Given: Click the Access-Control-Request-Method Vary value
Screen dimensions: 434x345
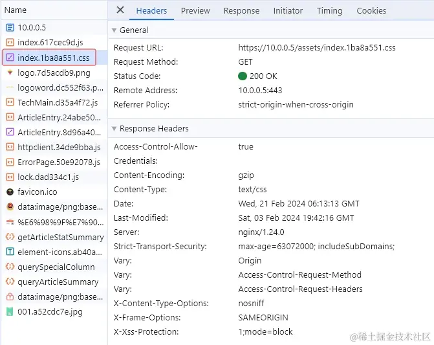Looking at the screenshot, I should coord(299,274).
